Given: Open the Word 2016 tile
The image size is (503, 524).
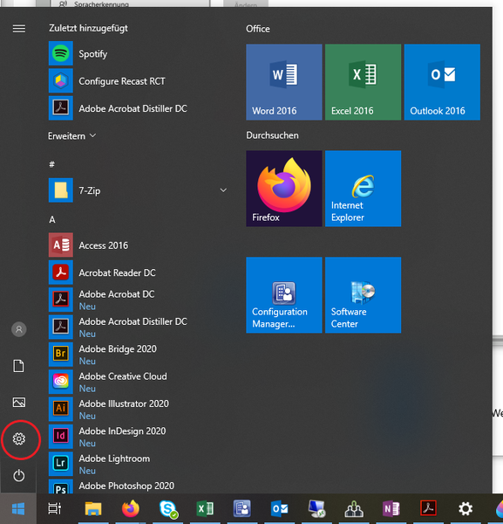Looking at the screenshot, I should point(284,82).
